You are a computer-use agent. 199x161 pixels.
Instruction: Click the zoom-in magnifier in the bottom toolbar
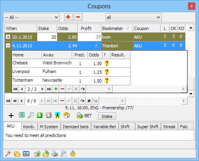[8, 154]
